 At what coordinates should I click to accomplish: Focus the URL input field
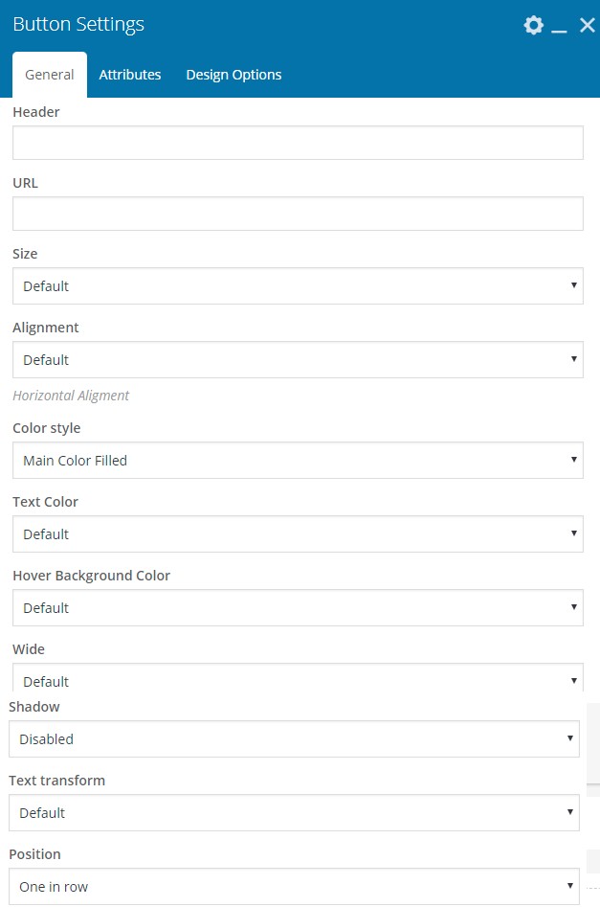pyautogui.click(x=298, y=214)
